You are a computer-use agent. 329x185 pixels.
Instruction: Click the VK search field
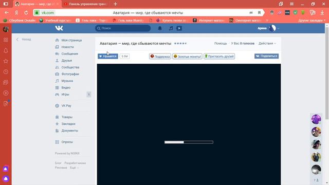[123, 28]
